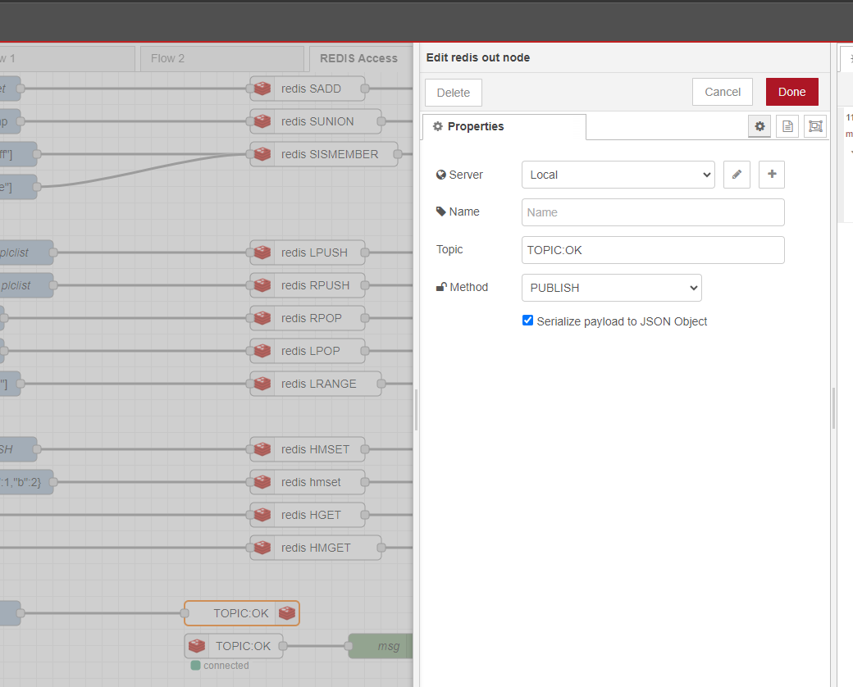
Task: Select the redis RPUSH node icon
Action: [x=262, y=285]
